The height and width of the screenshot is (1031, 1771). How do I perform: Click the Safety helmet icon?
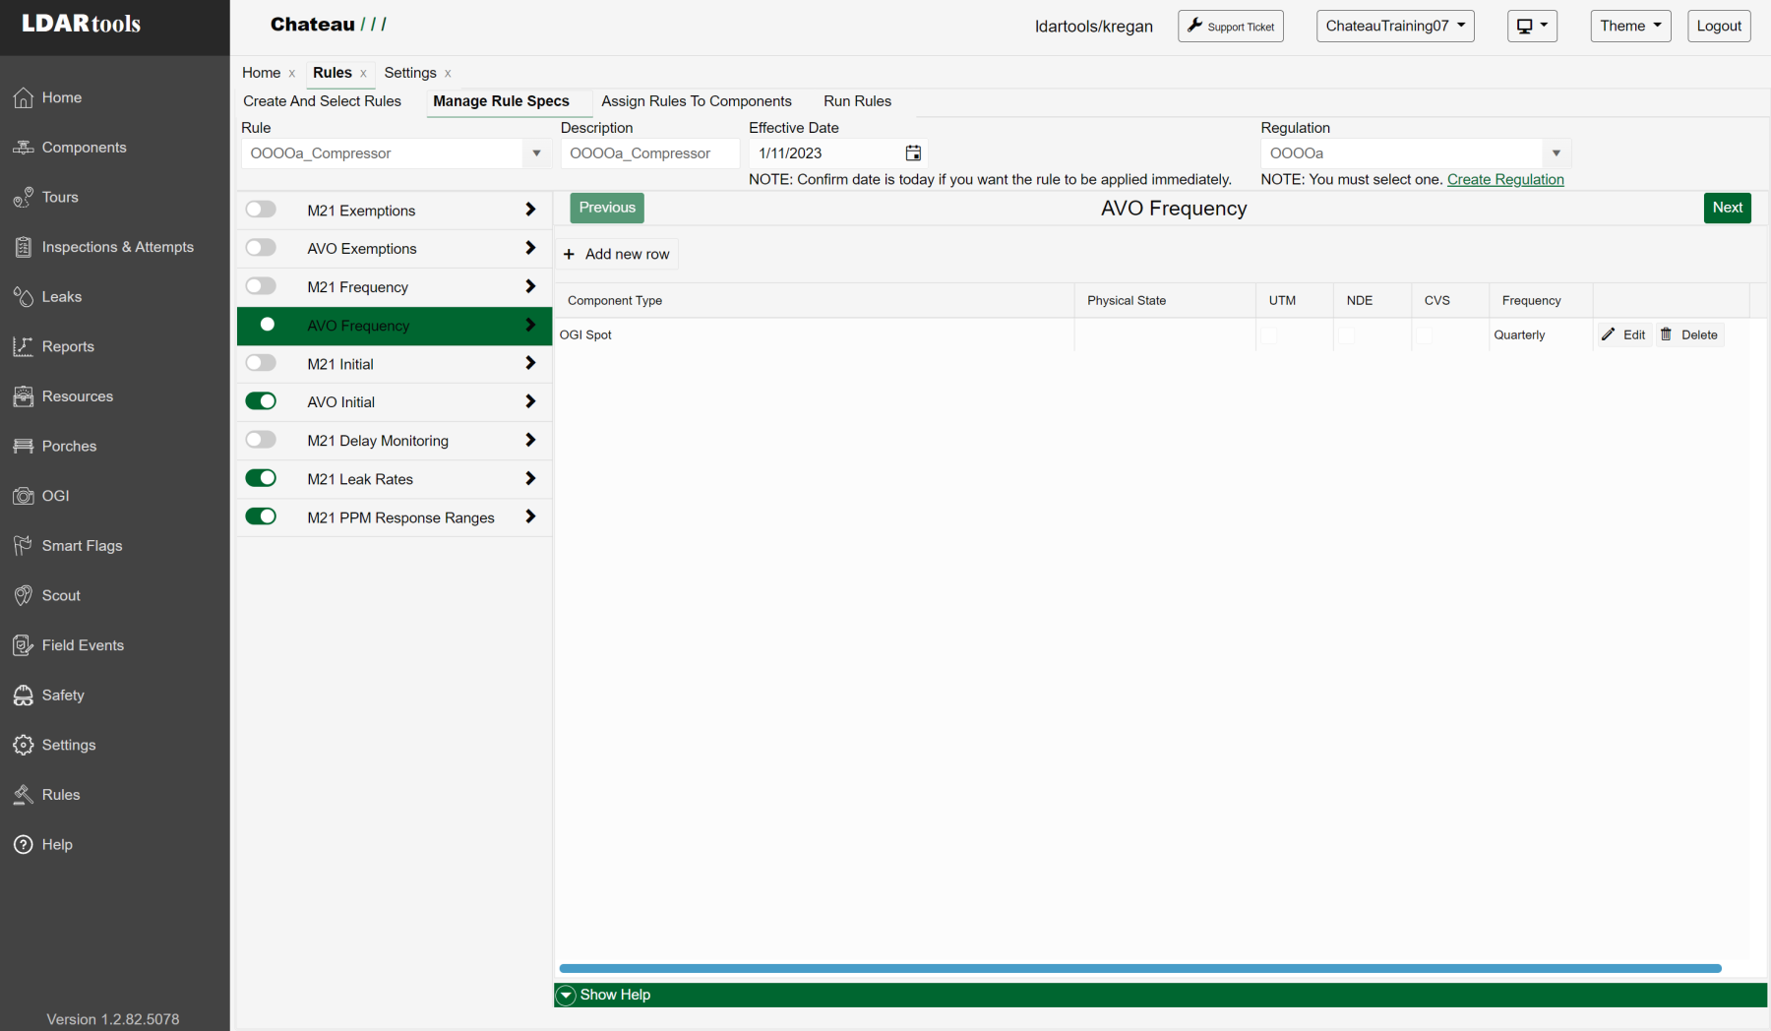pyautogui.click(x=23, y=696)
